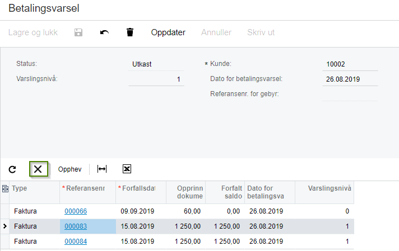Select the Faktura cell in row 000066
The image size is (399, 251).
[x=34, y=211]
